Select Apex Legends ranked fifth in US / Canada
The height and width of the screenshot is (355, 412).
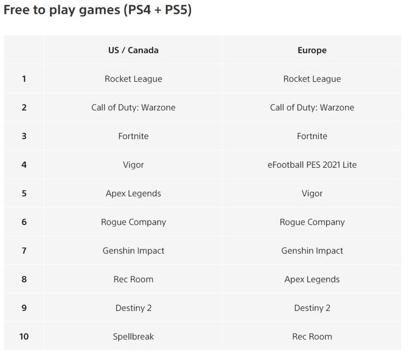pos(133,193)
